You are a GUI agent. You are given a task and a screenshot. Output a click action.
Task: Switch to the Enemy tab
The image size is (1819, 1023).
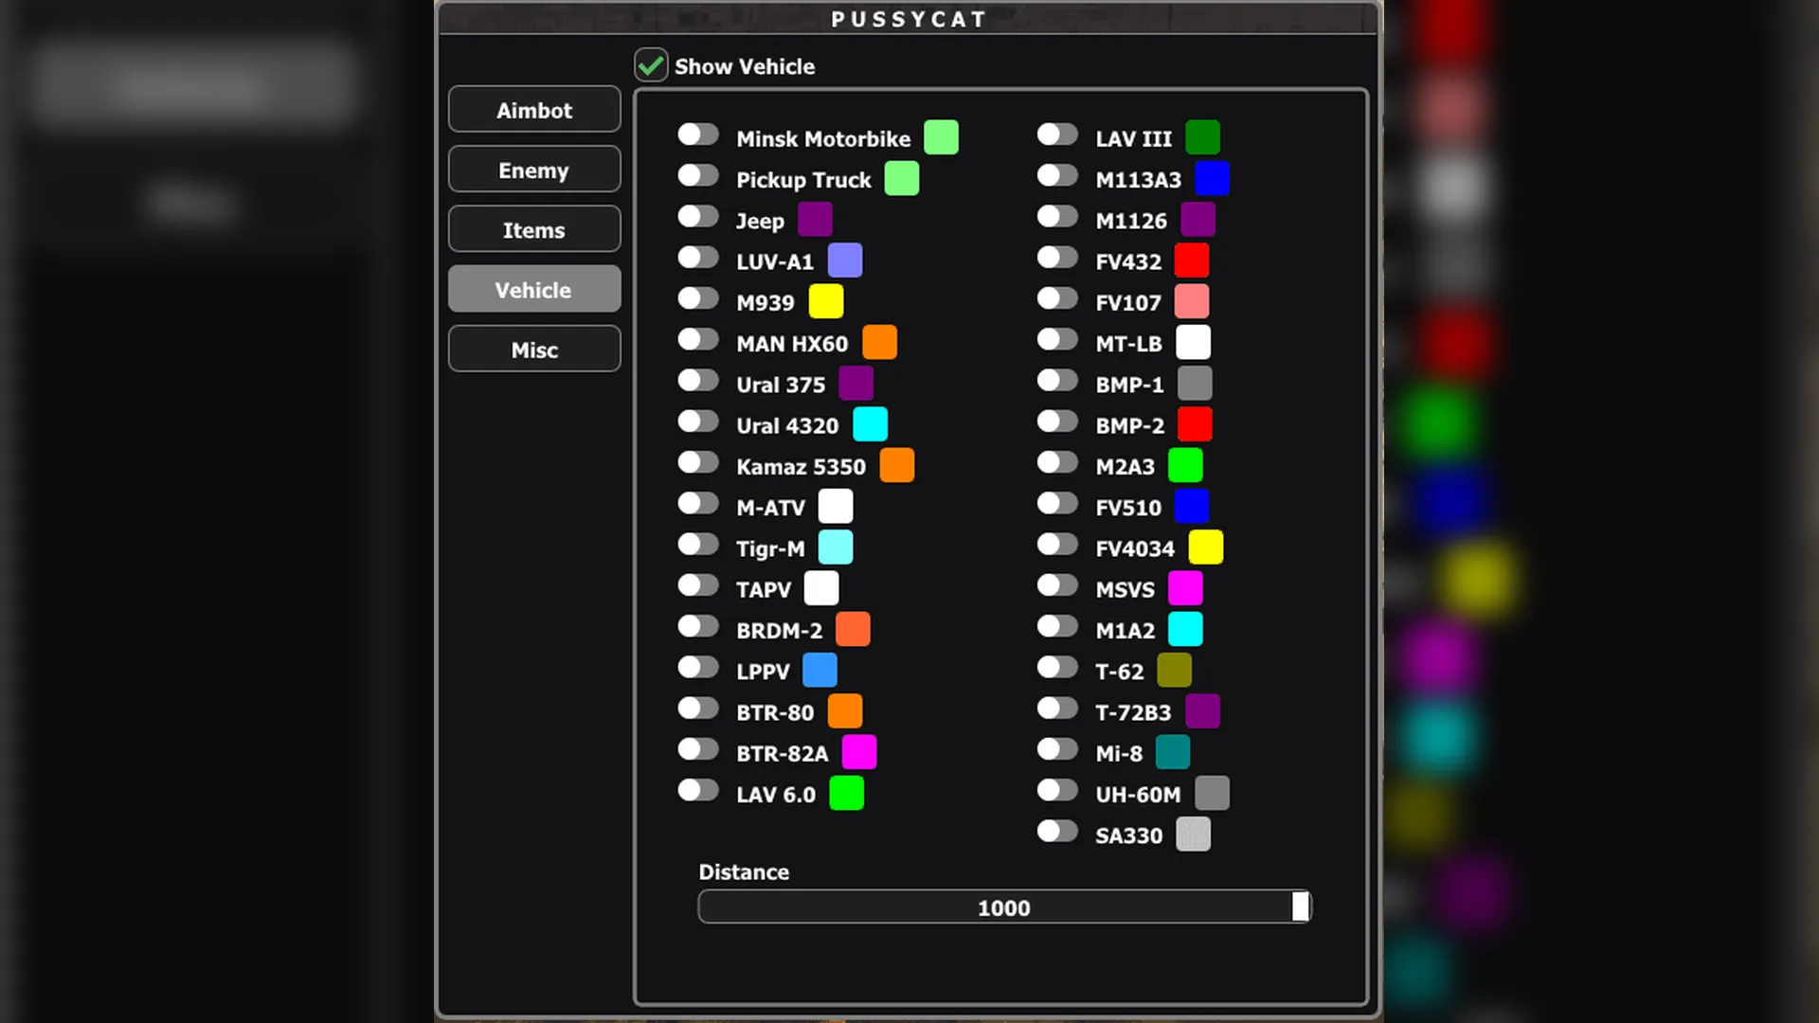(534, 170)
